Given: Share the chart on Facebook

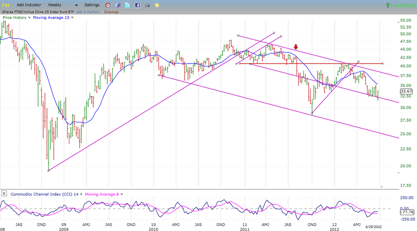Looking at the screenshot, I should point(137,5).
